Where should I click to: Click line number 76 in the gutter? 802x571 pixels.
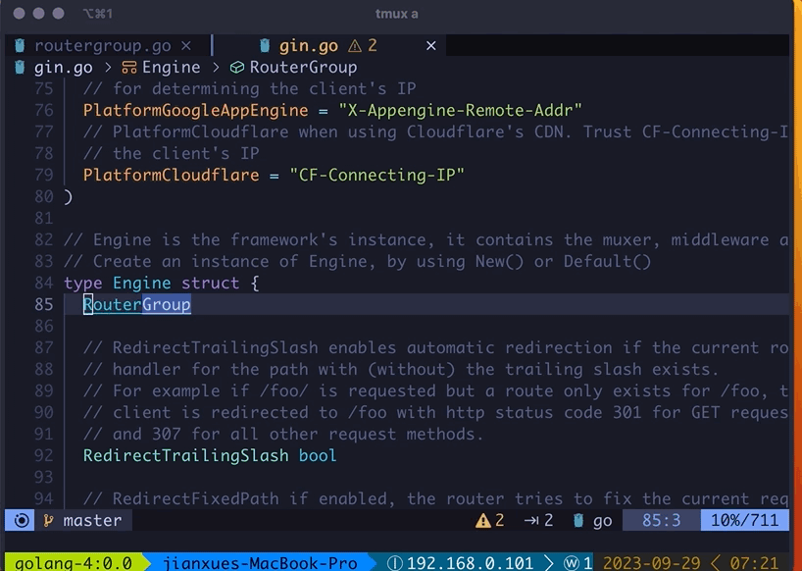point(44,111)
